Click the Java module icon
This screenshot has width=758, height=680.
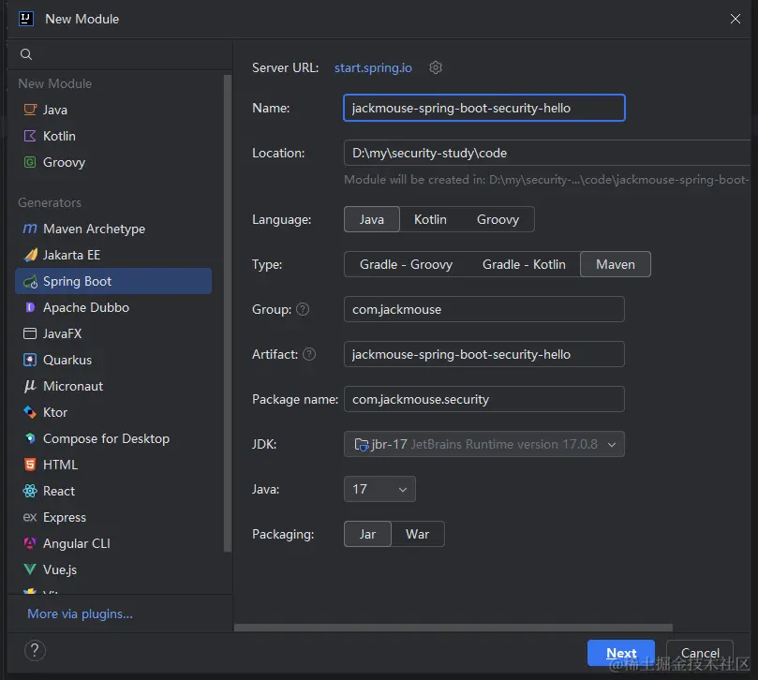pyautogui.click(x=30, y=110)
